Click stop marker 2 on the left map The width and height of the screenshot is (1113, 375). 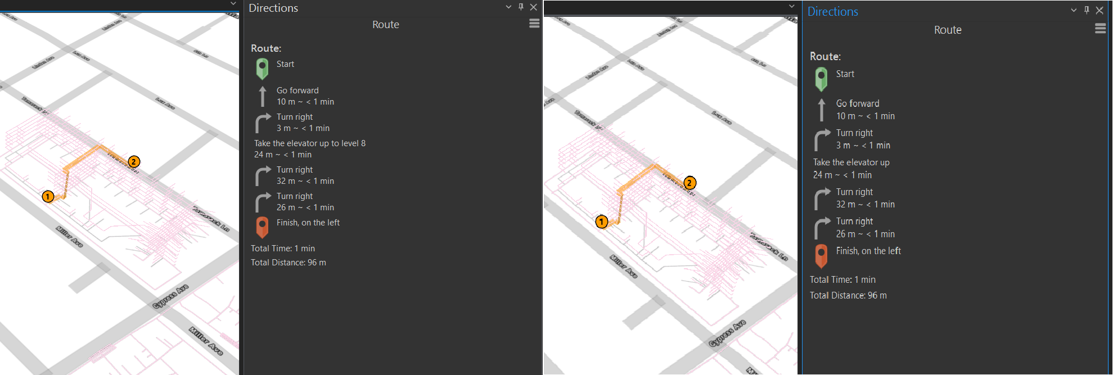134,161
